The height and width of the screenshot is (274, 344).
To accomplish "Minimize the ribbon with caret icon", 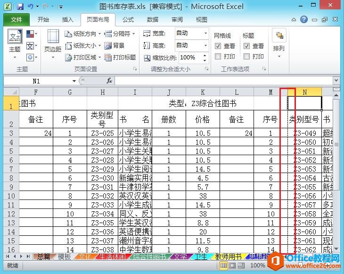I will click(294, 20).
